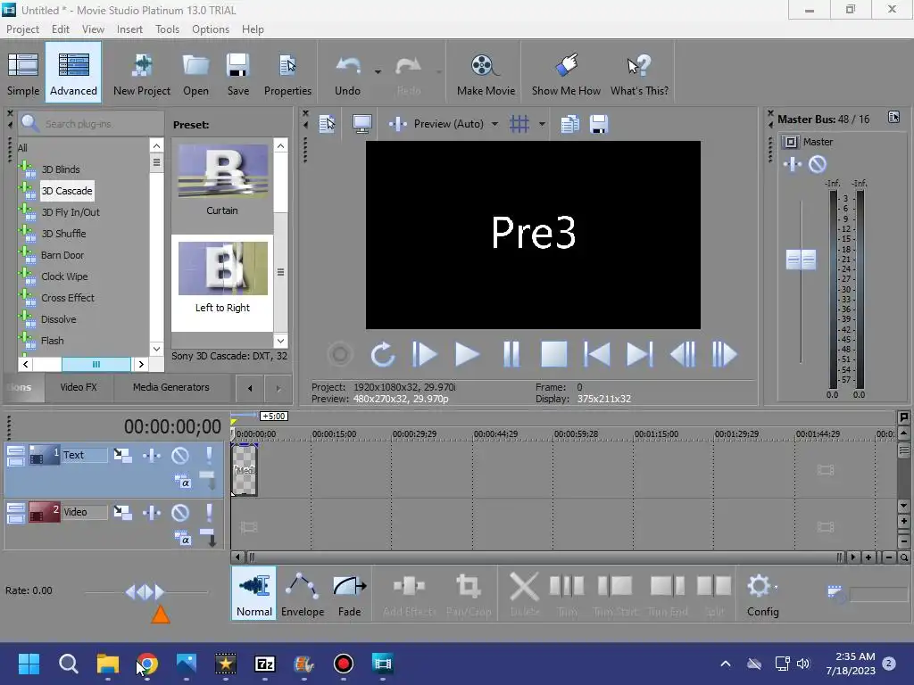The width and height of the screenshot is (914, 685).
Task: Open the Undo history dropdown arrow
Action: (378, 72)
